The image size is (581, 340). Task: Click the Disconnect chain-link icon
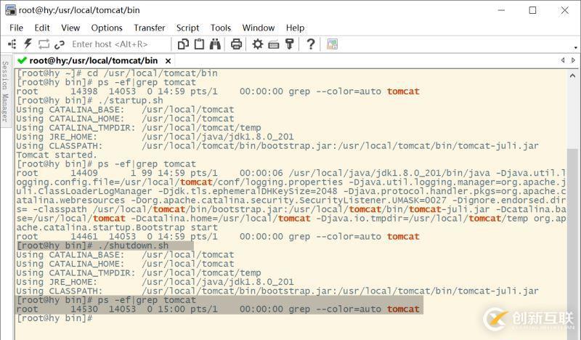pos(60,44)
